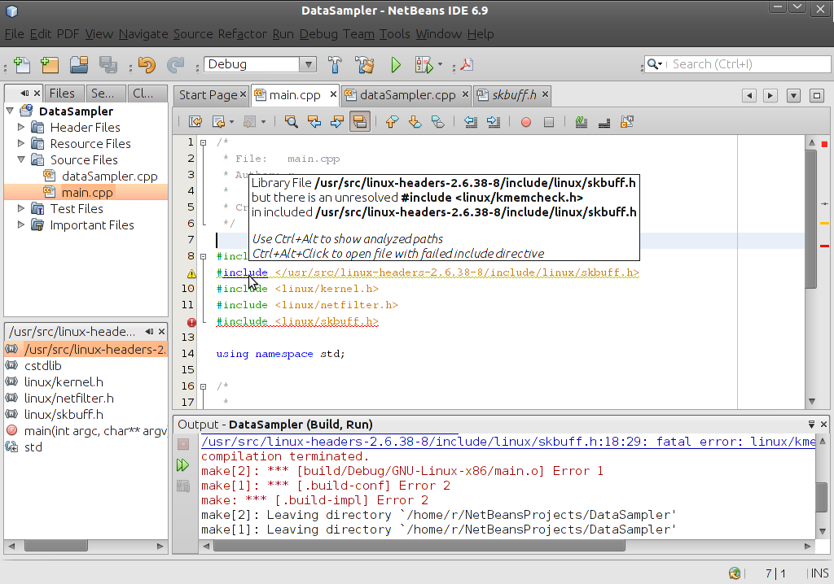Expand the Header Files folder
The image size is (834, 584).
tap(22, 128)
